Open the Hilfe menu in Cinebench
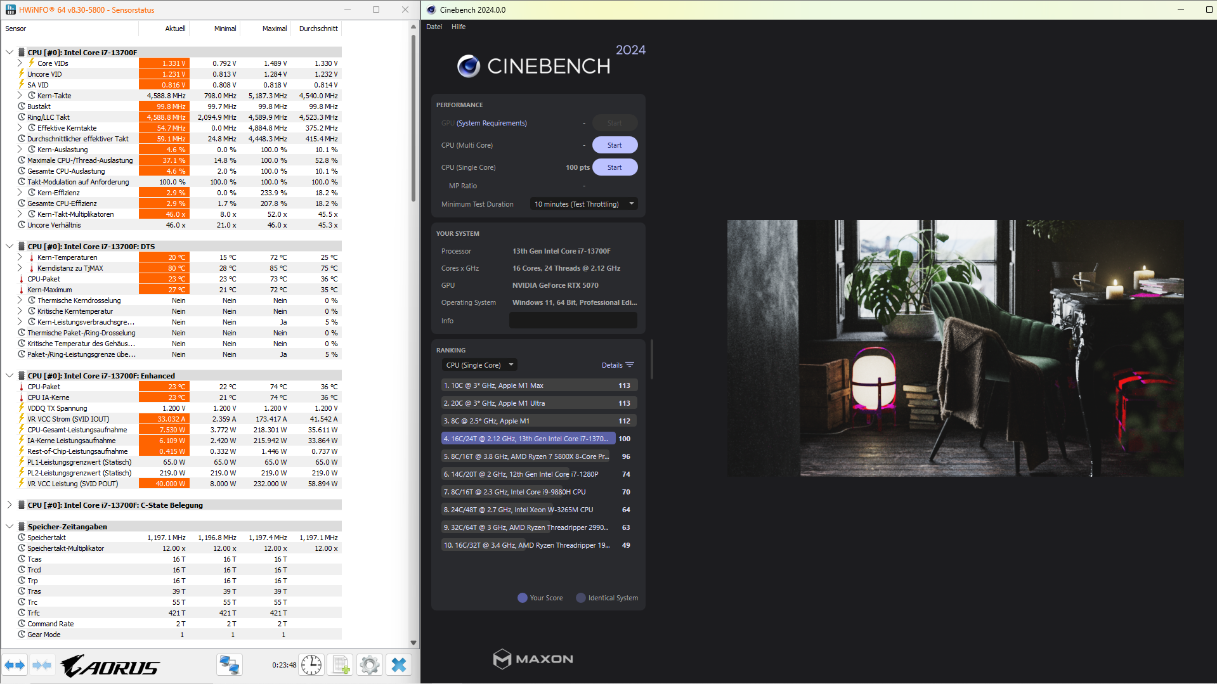This screenshot has height=684, width=1217. 459,27
